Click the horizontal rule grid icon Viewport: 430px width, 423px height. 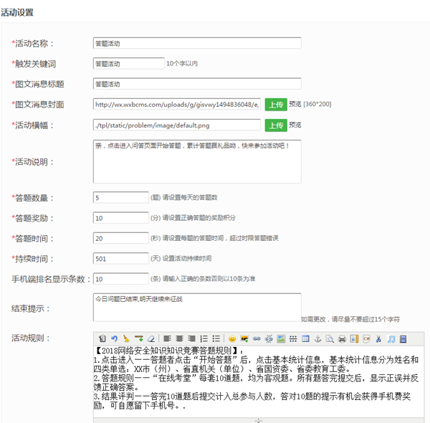point(293,339)
